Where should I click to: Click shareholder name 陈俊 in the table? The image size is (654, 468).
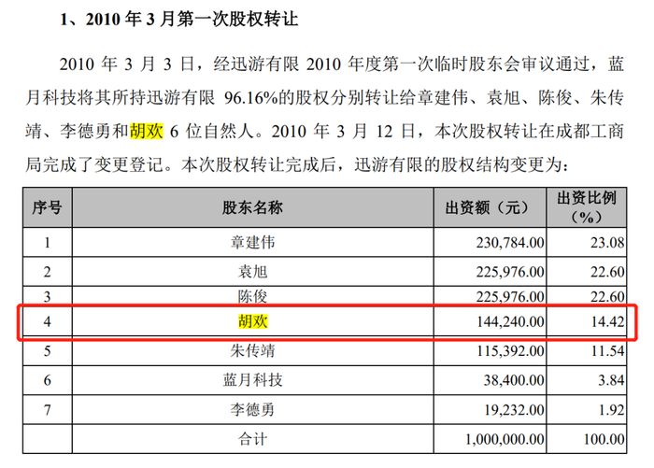252,296
